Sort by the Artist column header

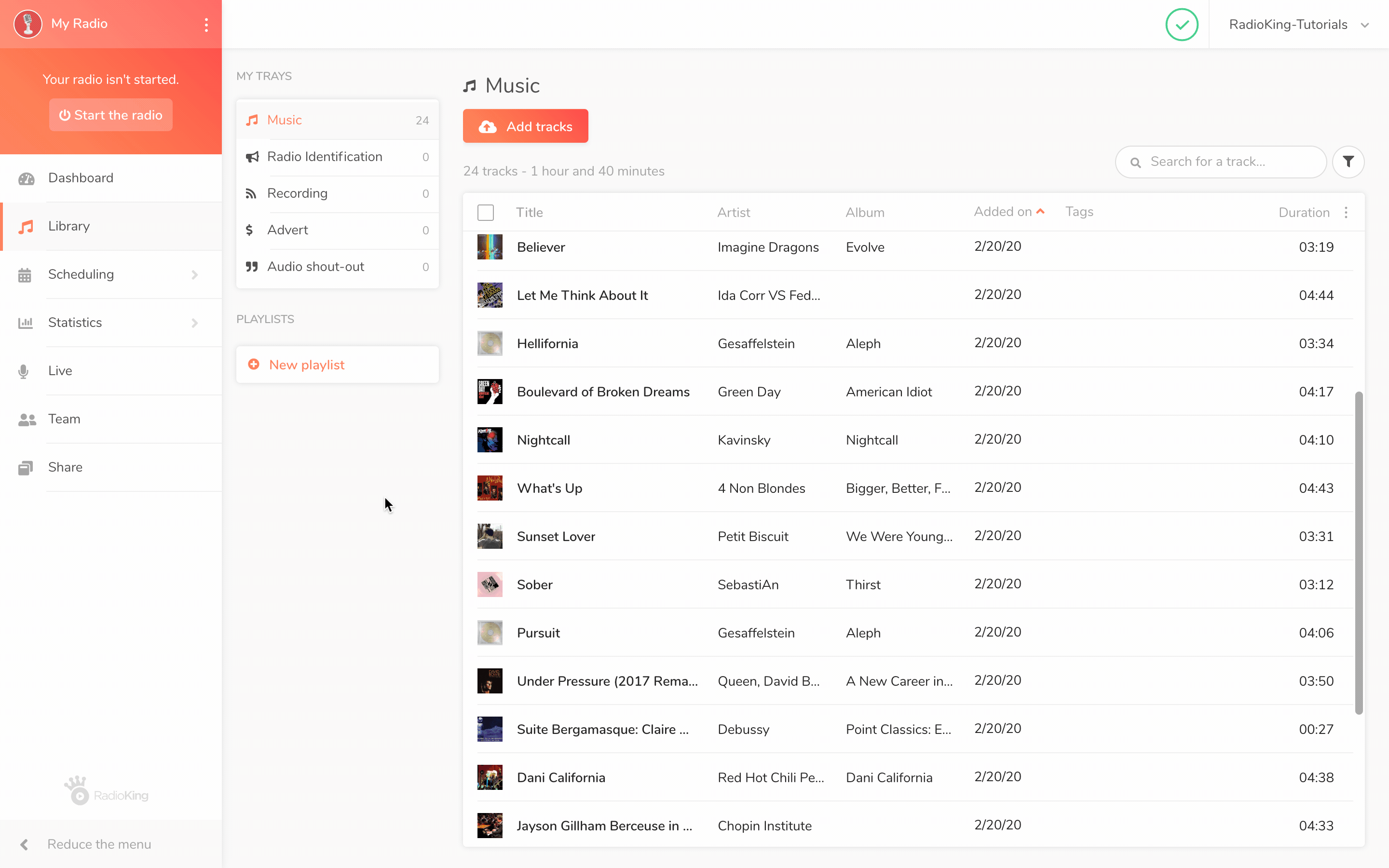734,212
